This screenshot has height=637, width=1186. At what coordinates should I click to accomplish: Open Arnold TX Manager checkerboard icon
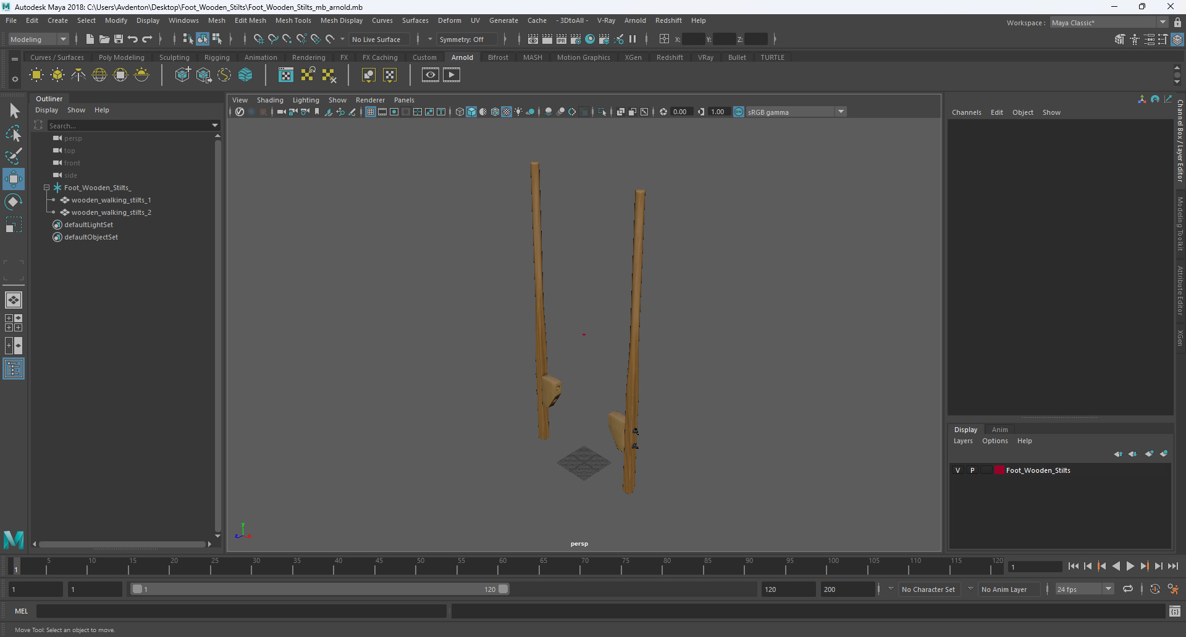click(286, 75)
